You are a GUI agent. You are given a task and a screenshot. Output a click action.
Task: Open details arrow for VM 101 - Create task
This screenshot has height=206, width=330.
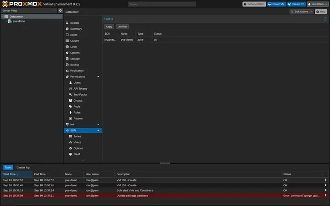(325, 185)
